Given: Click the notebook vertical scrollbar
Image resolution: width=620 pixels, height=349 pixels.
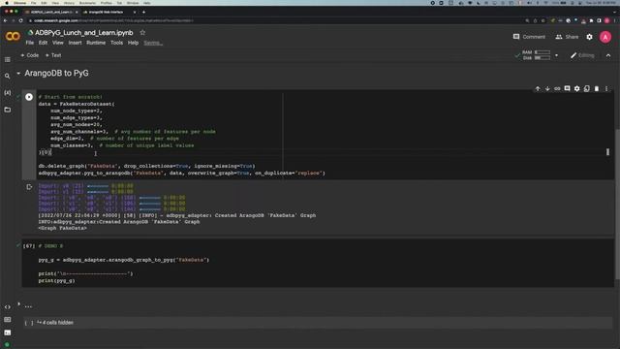Looking at the screenshot, I should [x=617, y=206].
